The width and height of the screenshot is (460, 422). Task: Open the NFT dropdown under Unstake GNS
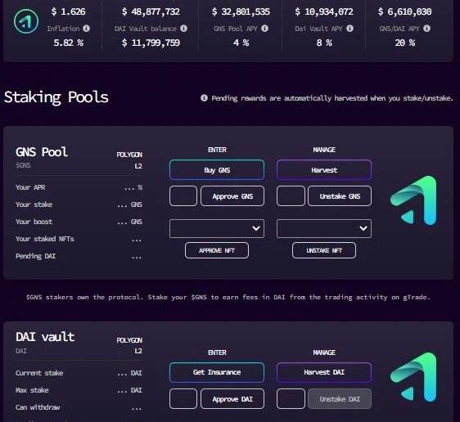[324, 228]
